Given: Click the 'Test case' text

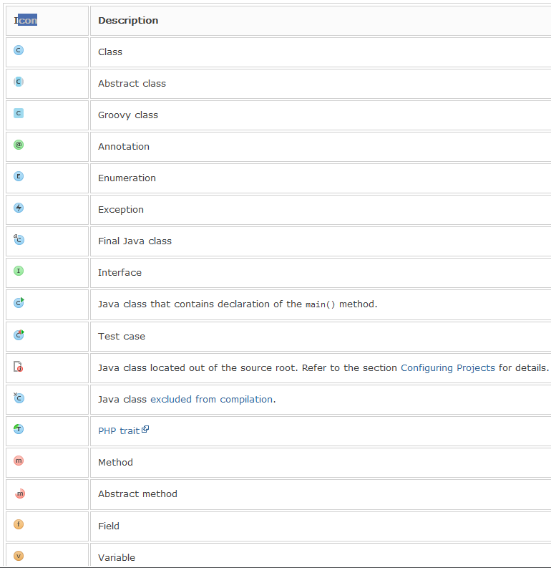Looking at the screenshot, I should [x=121, y=336].
